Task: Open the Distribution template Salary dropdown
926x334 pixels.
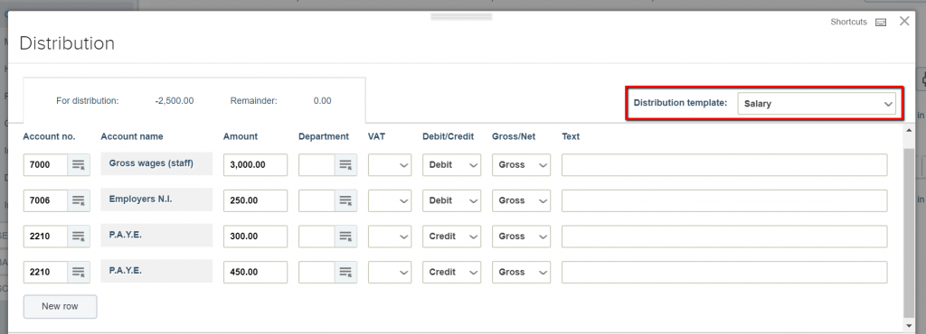Action: tap(817, 104)
